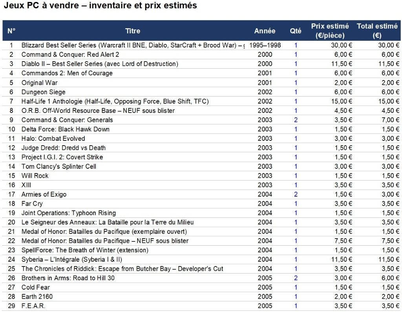Click the "Cold Fear" title cell
Viewport: 402px width, 312px height.
(36, 287)
